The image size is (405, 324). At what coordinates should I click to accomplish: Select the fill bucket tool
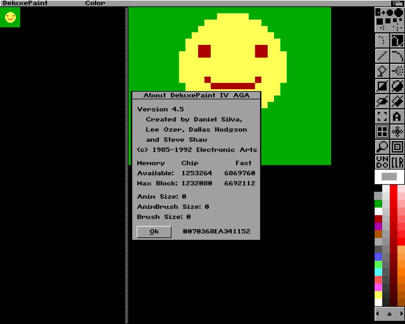tap(382, 71)
